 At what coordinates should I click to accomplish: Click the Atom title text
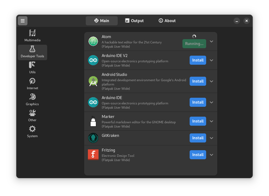pos(106,37)
